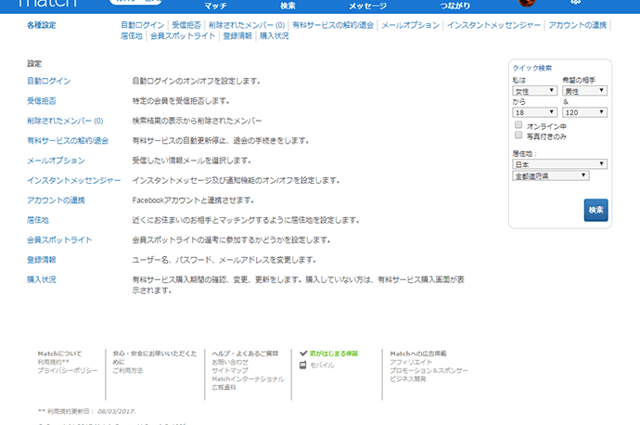Open the メッセージ tab in top navigation

(367, 6)
